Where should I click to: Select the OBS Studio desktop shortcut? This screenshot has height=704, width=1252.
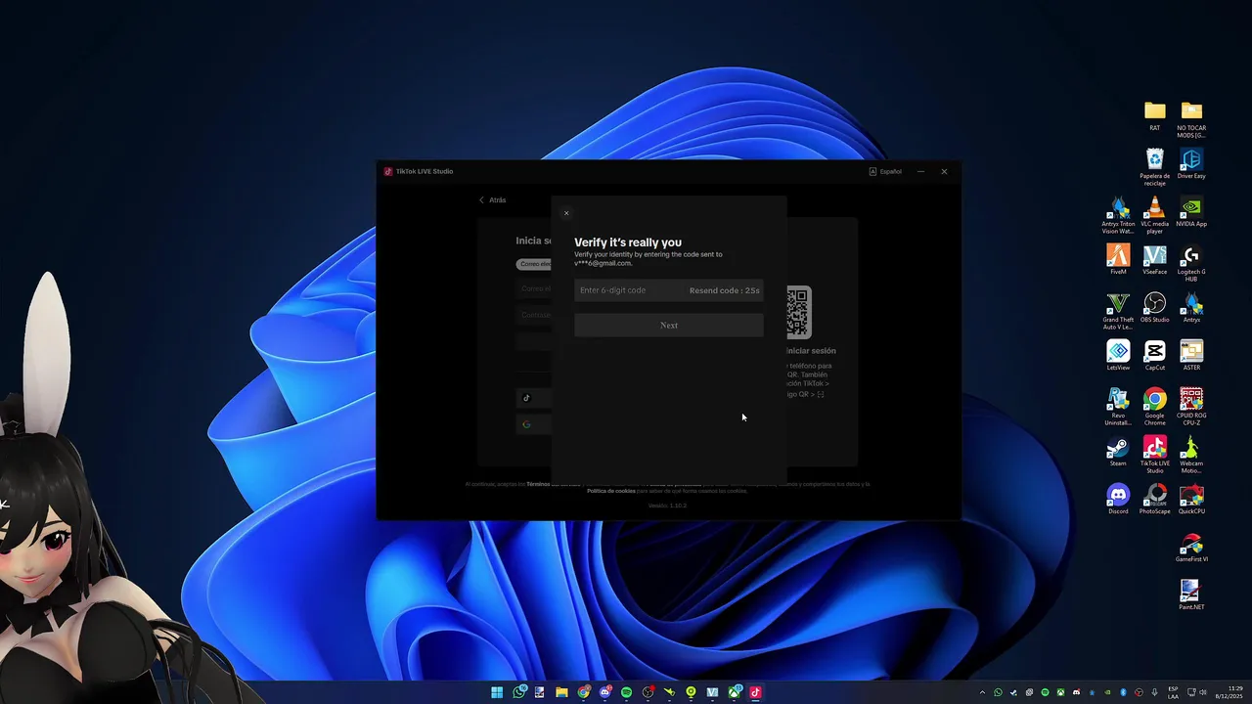click(x=1155, y=308)
